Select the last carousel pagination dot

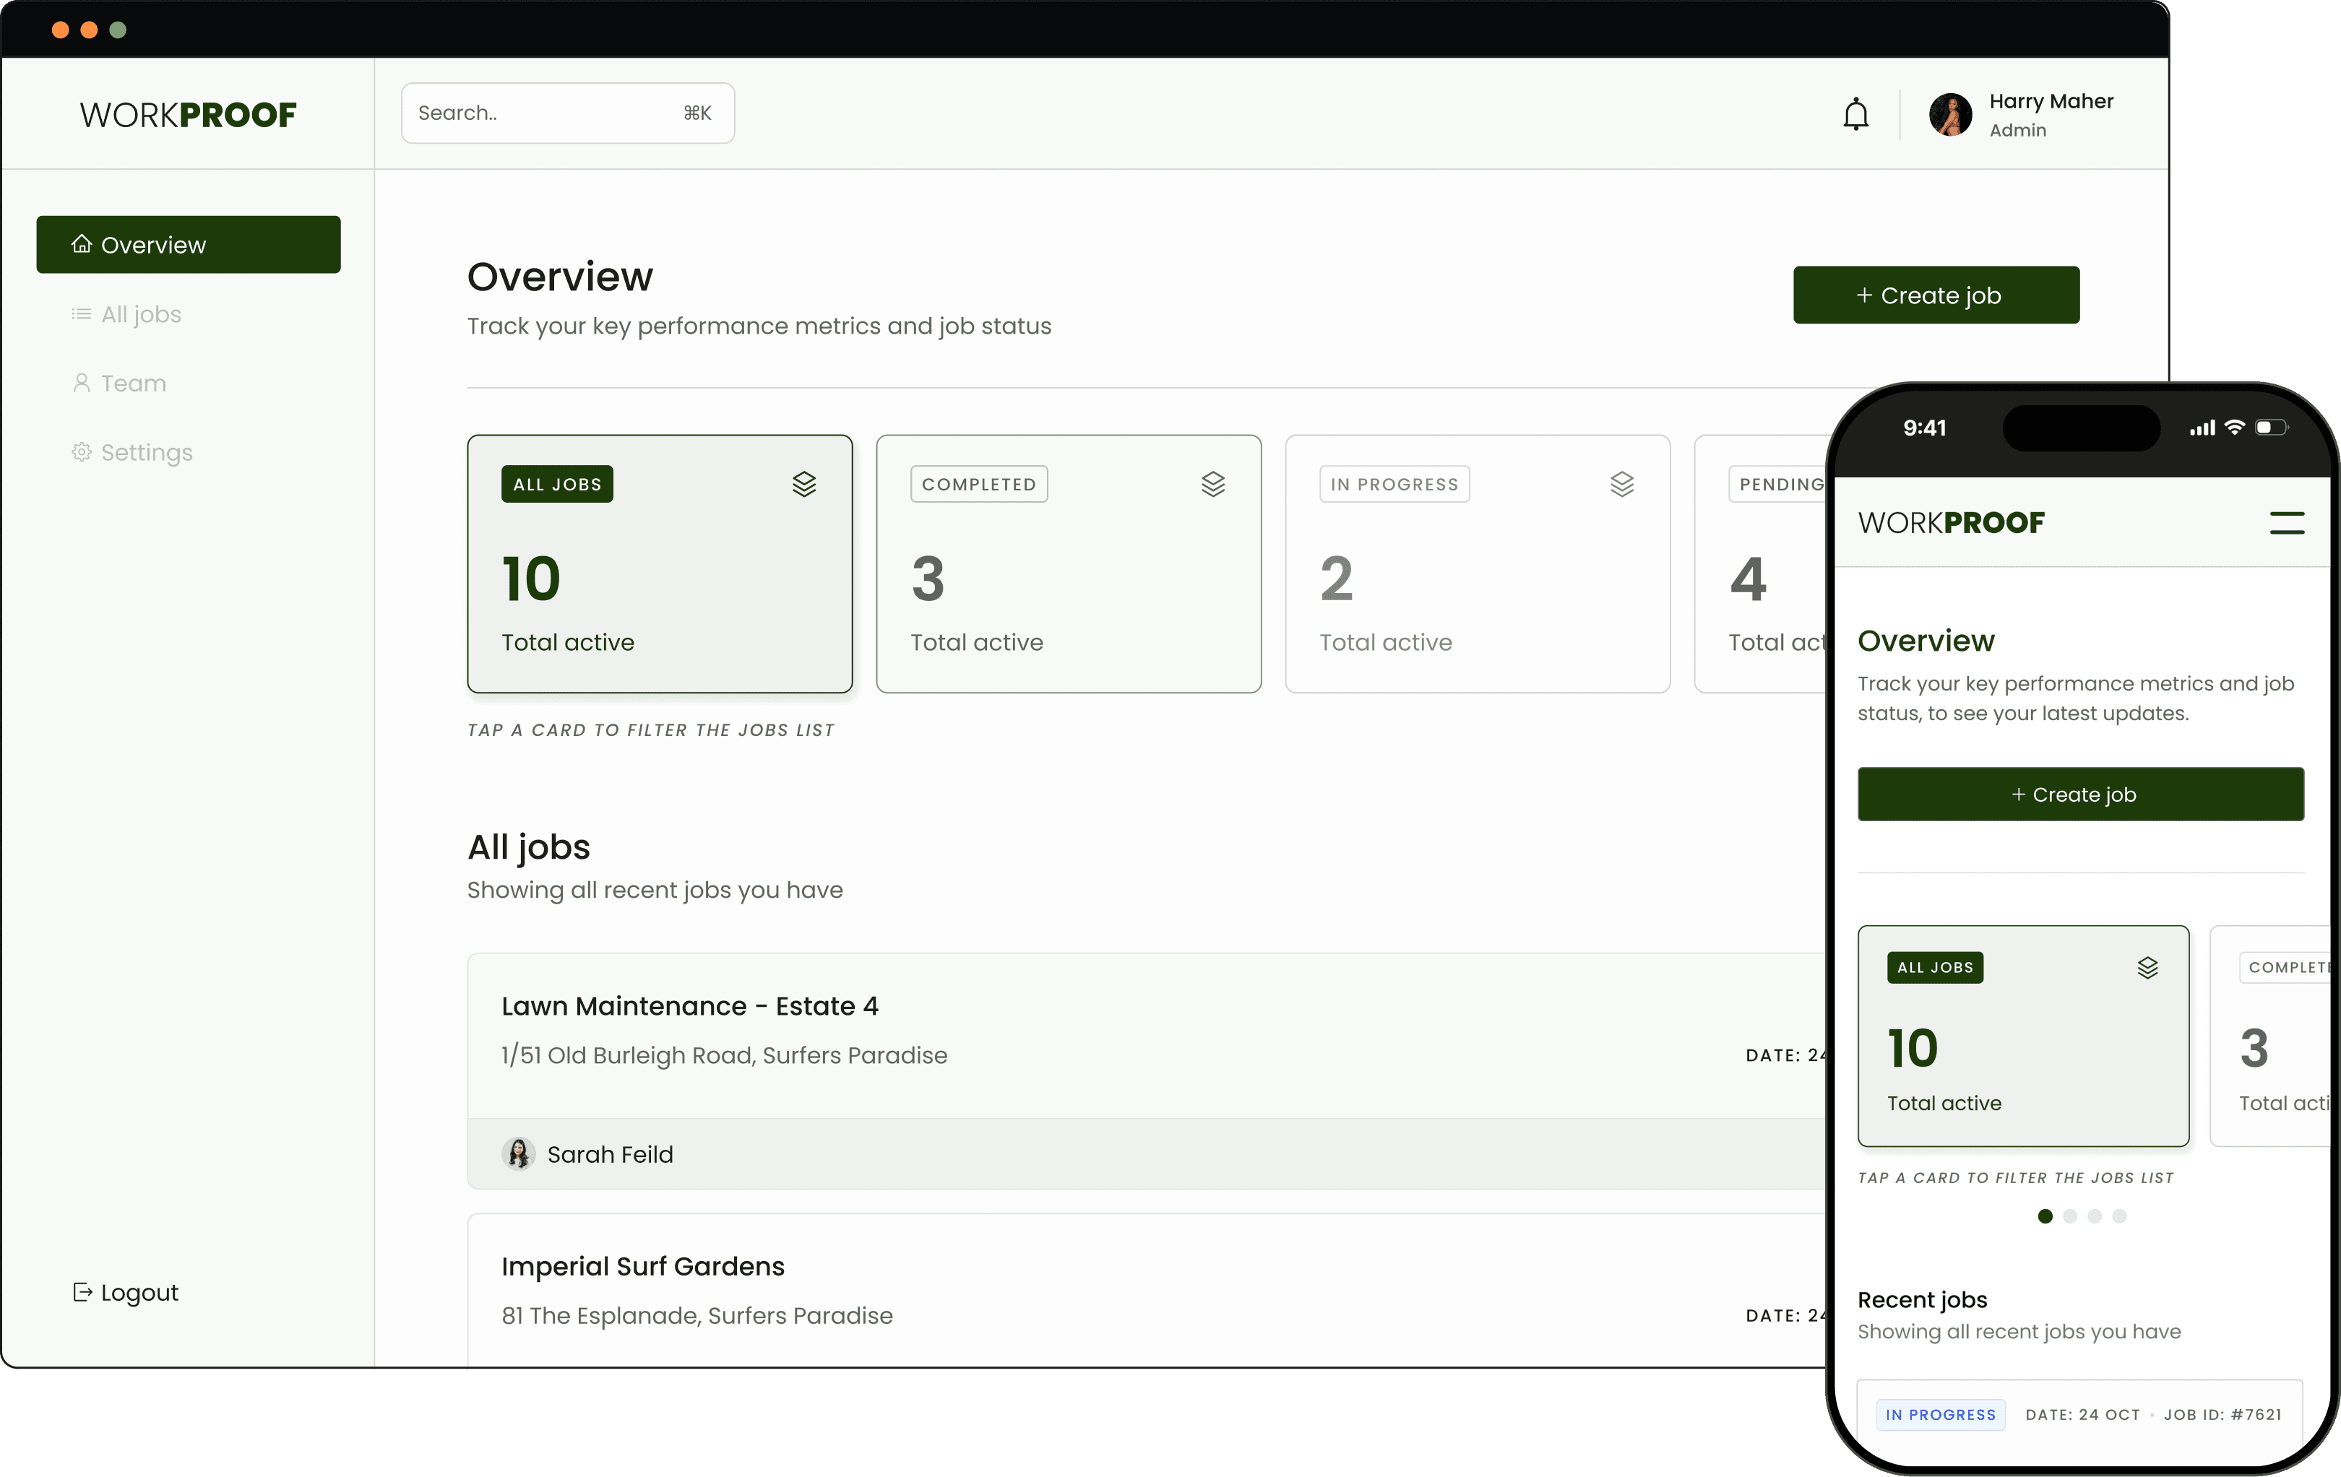pos(2119,1216)
